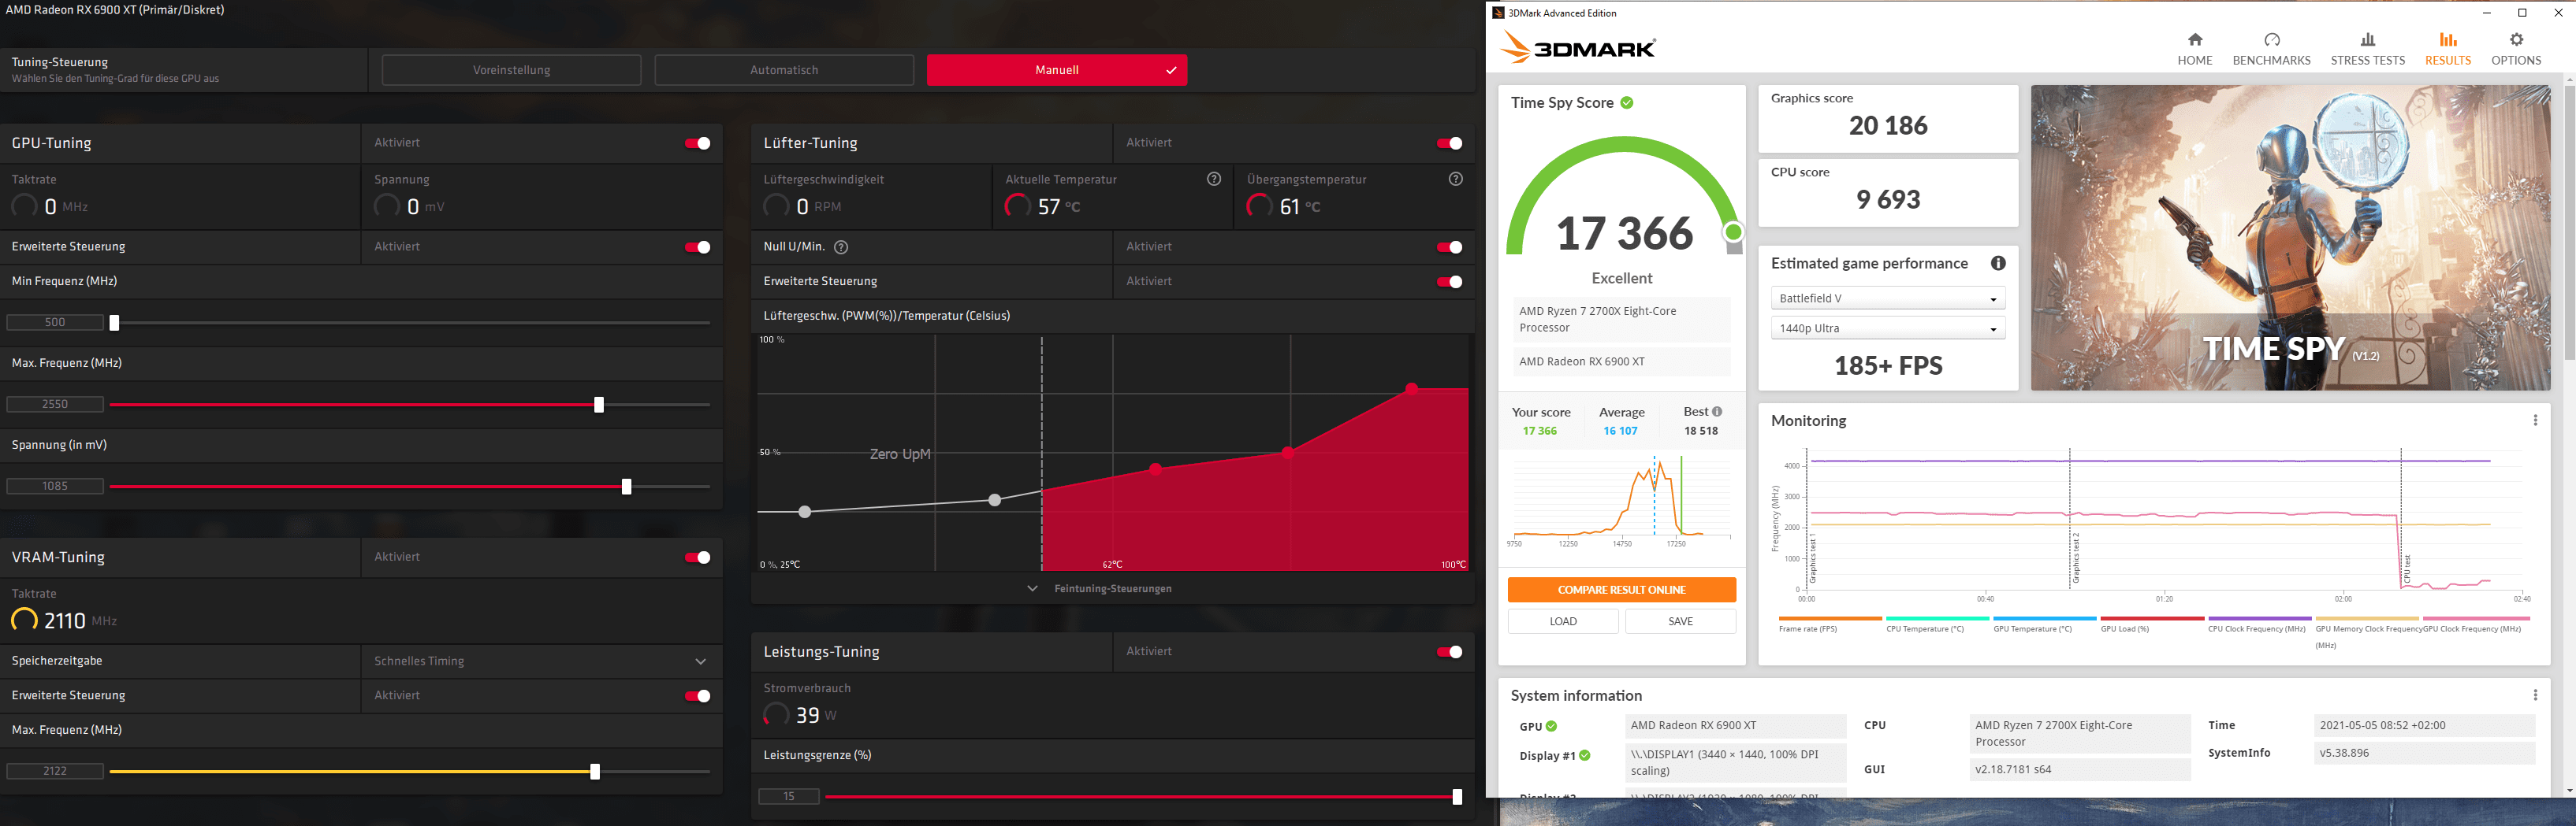The width and height of the screenshot is (2576, 826).
Task: Select Automatisch tuning mode
Action: point(784,70)
